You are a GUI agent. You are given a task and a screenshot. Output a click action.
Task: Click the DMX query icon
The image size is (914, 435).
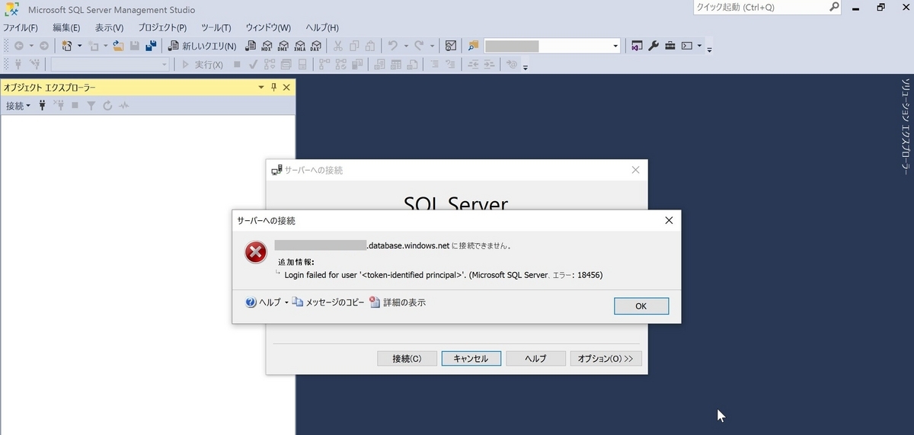283,46
